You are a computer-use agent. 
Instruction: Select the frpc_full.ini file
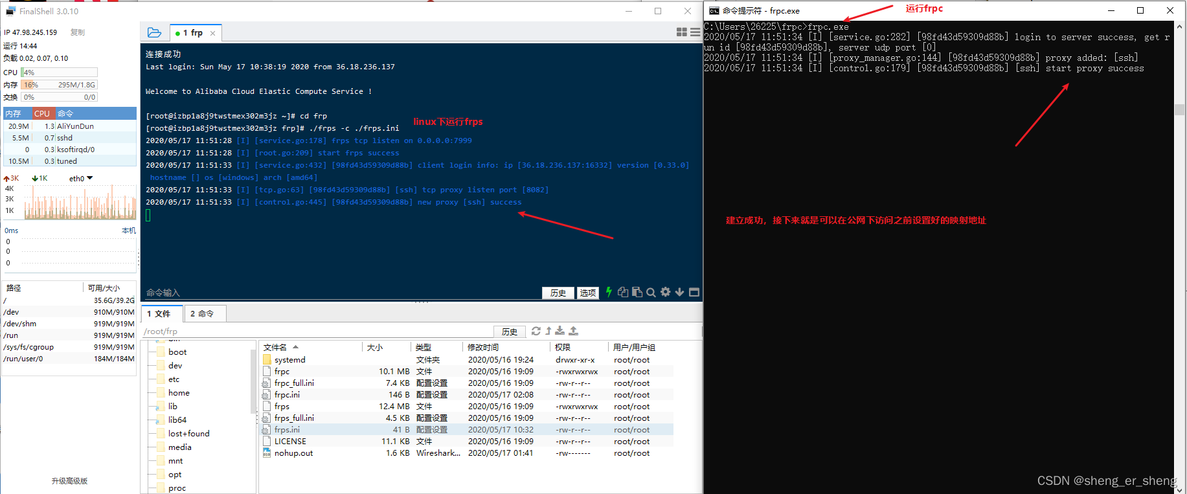click(x=466, y=383)
